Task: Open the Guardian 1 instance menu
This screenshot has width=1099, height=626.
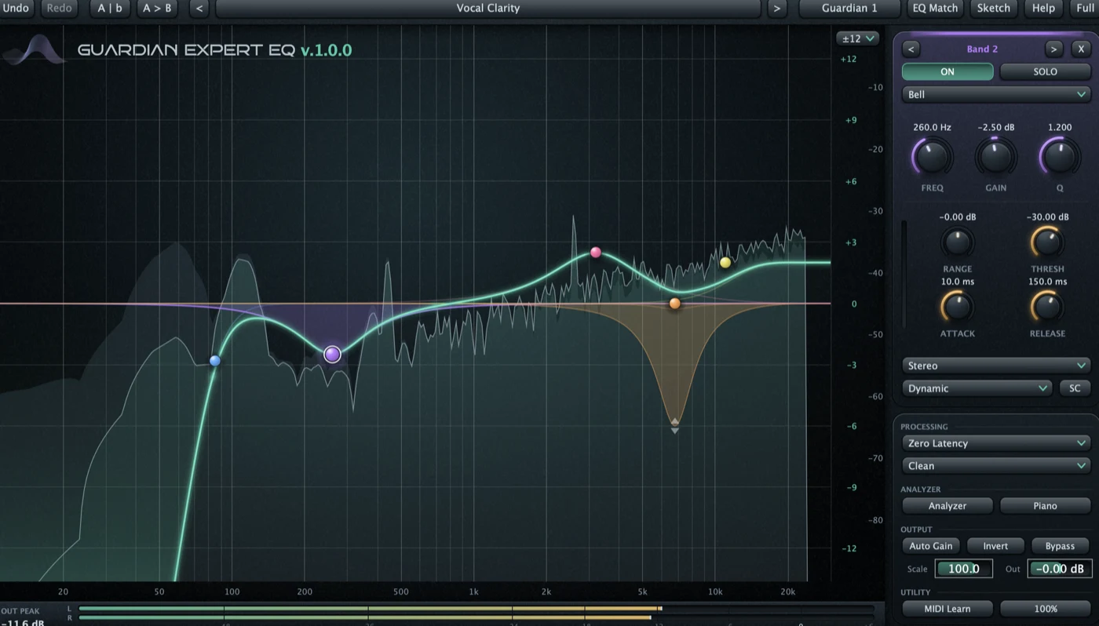Action: (x=849, y=8)
